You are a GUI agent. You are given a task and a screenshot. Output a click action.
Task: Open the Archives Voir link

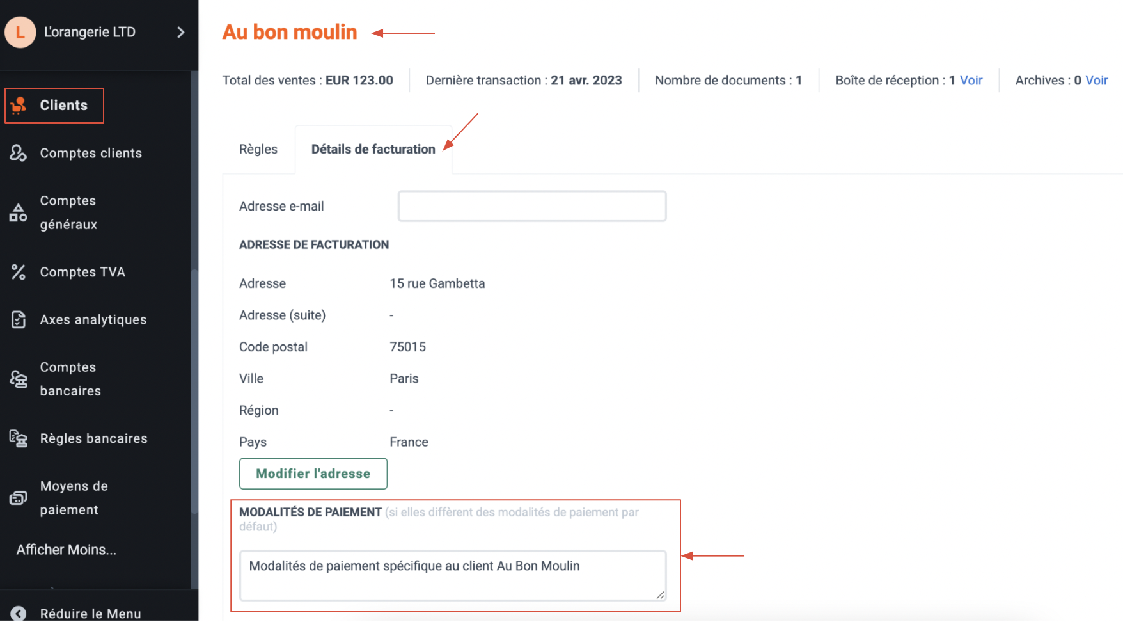coord(1096,80)
